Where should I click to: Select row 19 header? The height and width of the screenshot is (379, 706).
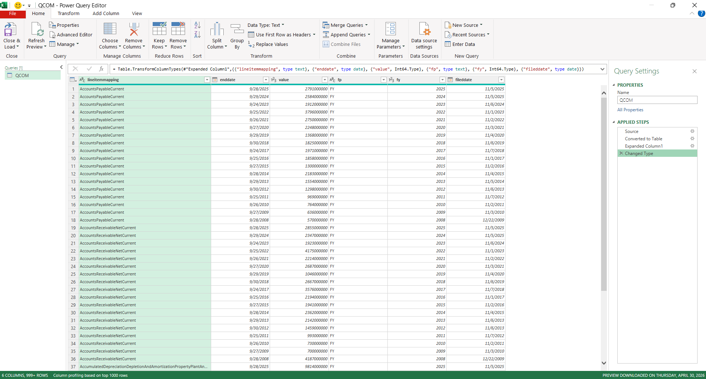tap(73, 228)
